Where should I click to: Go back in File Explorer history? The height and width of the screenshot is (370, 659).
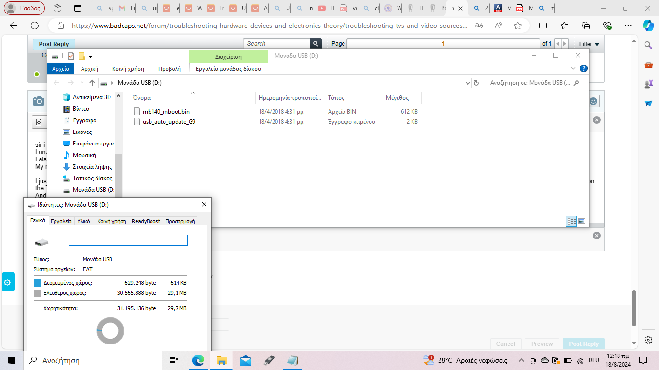click(57, 83)
